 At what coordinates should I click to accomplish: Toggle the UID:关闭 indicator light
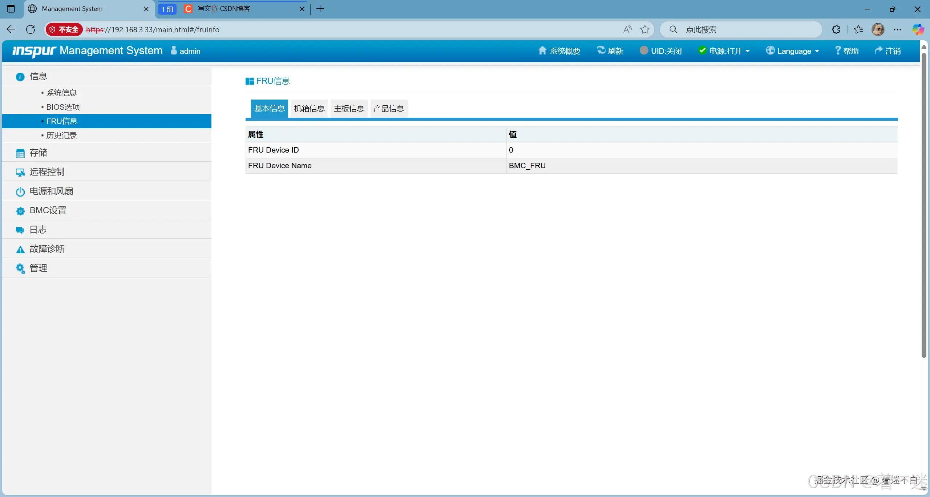(x=644, y=50)
